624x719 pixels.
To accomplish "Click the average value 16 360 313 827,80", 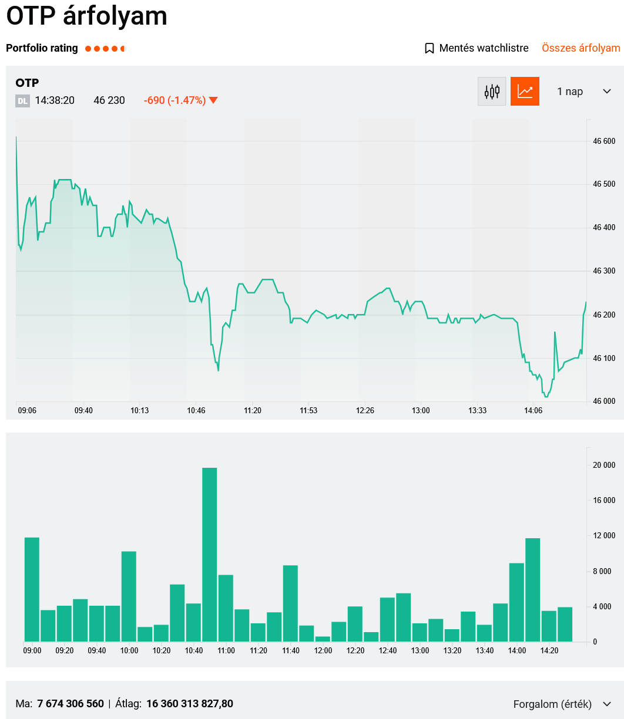I will (x=190, y=704).
